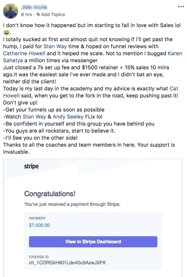This screenshot has width=187, height=277.
Task: Open the blurred author name link
Action: (34, 7)
